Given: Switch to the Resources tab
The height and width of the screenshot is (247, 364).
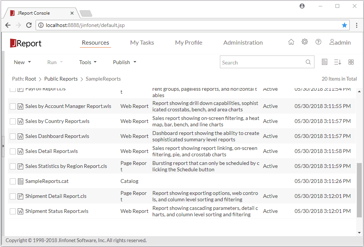Looking at the screenshot, I should (95, 43).
